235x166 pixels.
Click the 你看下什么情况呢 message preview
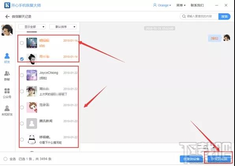(x=50, y=142)
